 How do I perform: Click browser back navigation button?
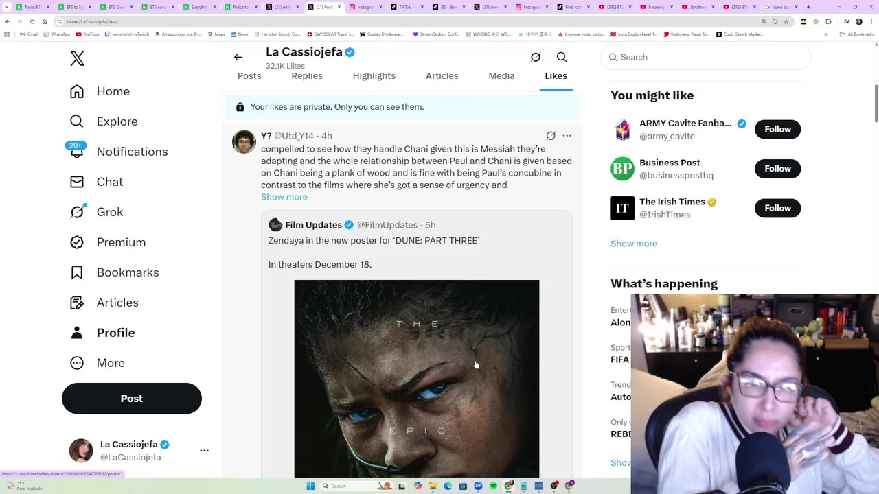8,21
